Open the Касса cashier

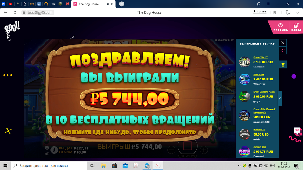click(x=296, y=27)
